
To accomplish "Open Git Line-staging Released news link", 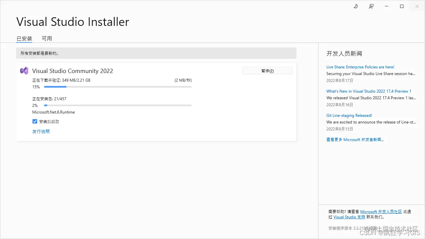I will point(349,116).
